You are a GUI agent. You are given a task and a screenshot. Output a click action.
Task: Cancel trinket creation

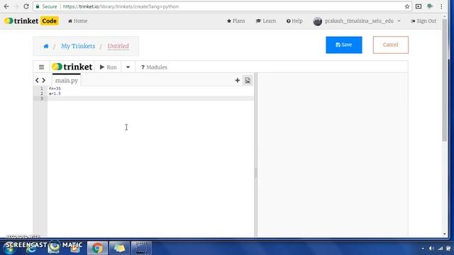point(391,45)
